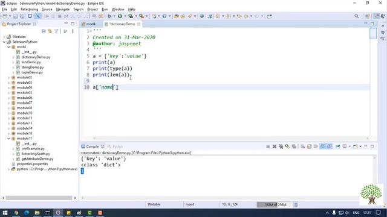This screenshot has height=217, width=387.
Task: Open the Project Explorer View Menu
Action: pyautogui.click(x=73, y=31)
